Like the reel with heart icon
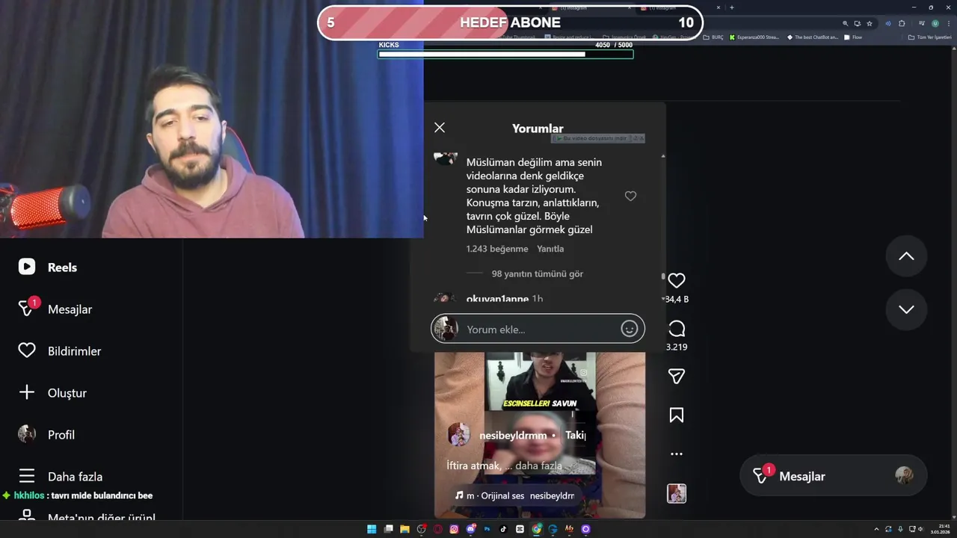 coord(677,280)
